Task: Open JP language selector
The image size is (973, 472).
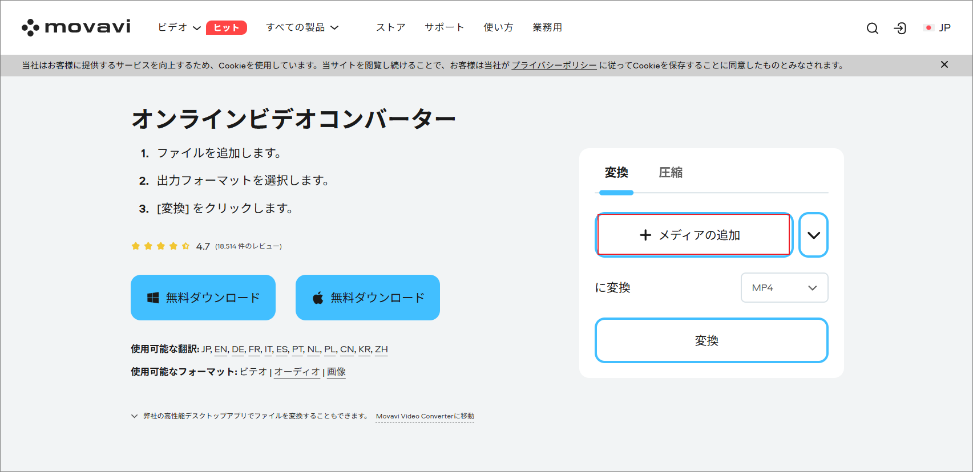Action: 937,27
